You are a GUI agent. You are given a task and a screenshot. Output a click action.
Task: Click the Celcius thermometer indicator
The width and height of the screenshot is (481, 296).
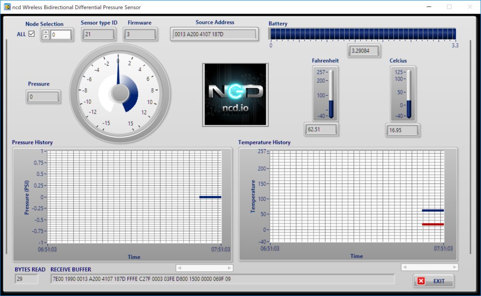point(409,94)
